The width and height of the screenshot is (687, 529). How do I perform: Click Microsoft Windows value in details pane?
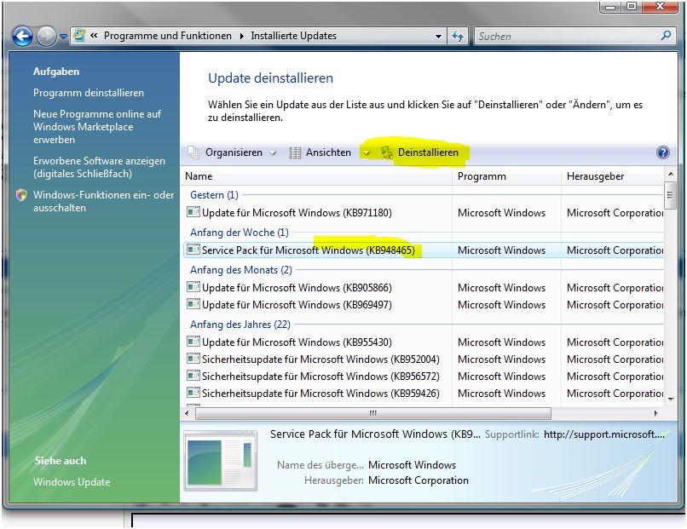412,465
